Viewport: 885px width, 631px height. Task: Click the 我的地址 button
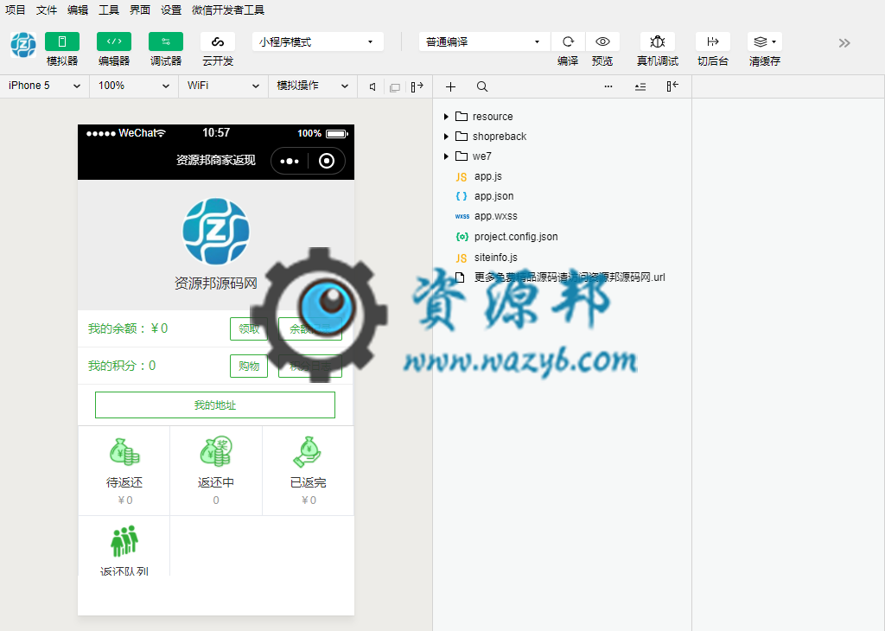[x=215, y=405]
